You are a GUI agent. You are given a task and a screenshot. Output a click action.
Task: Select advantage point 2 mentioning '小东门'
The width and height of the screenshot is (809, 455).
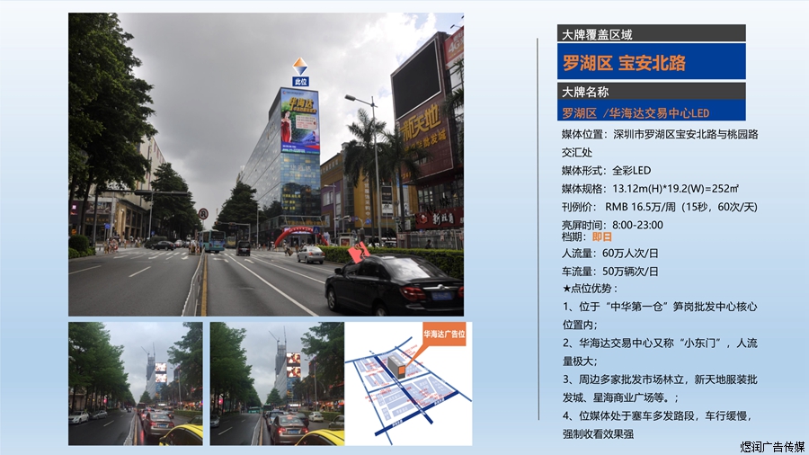click(660, 352)
